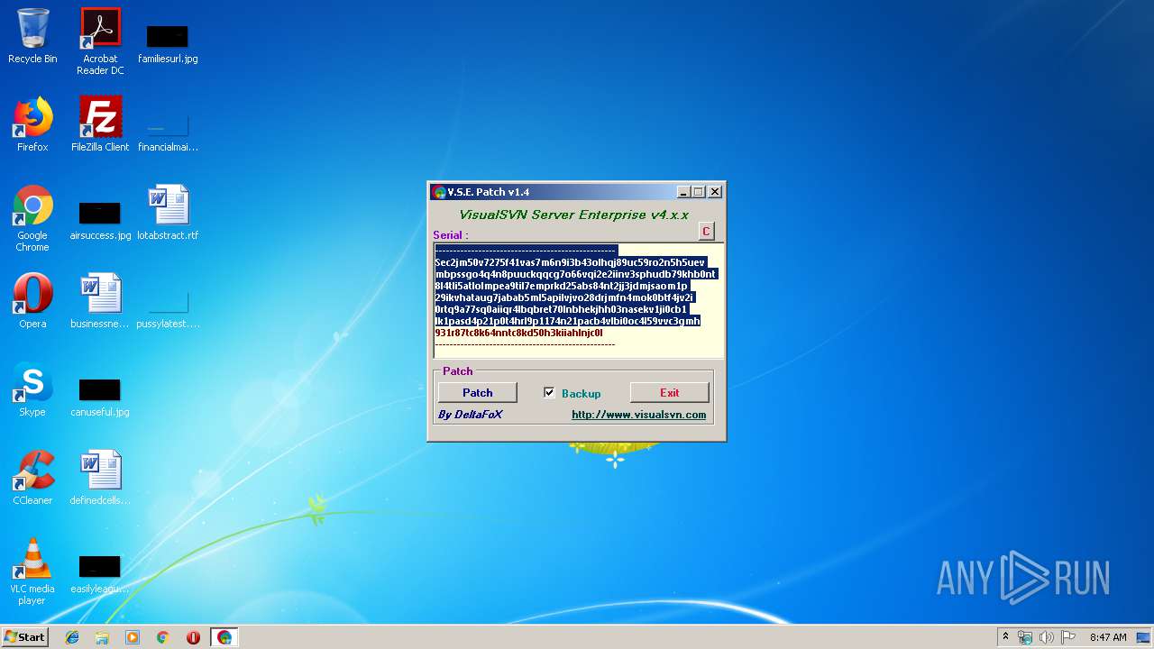Show hidden system tray icons
The height and width of the screenshot is (649, 1154).
pyautogui.click(x=1005, y=637)
